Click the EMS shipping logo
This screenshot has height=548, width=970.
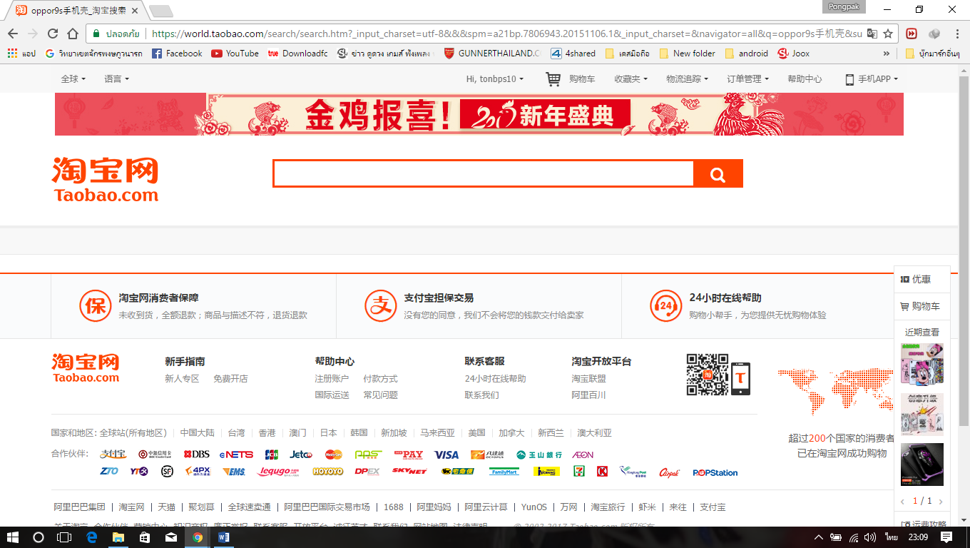click(234, 472)
